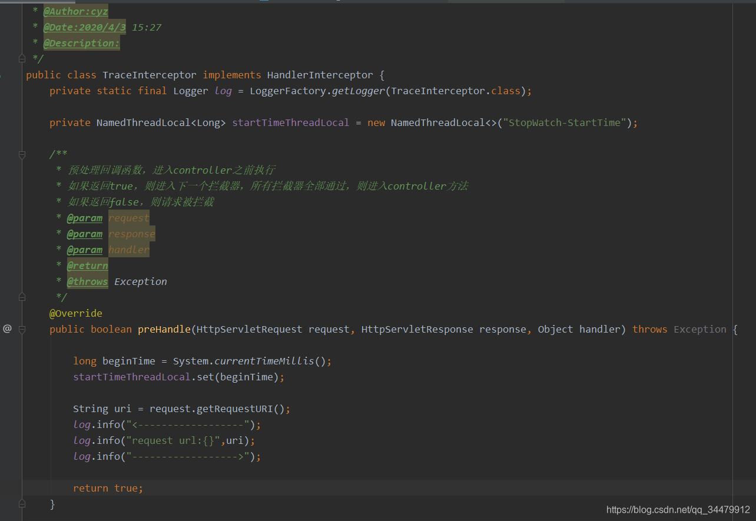Click the "StopWatch-StartTime" string literal

(565, 122)
